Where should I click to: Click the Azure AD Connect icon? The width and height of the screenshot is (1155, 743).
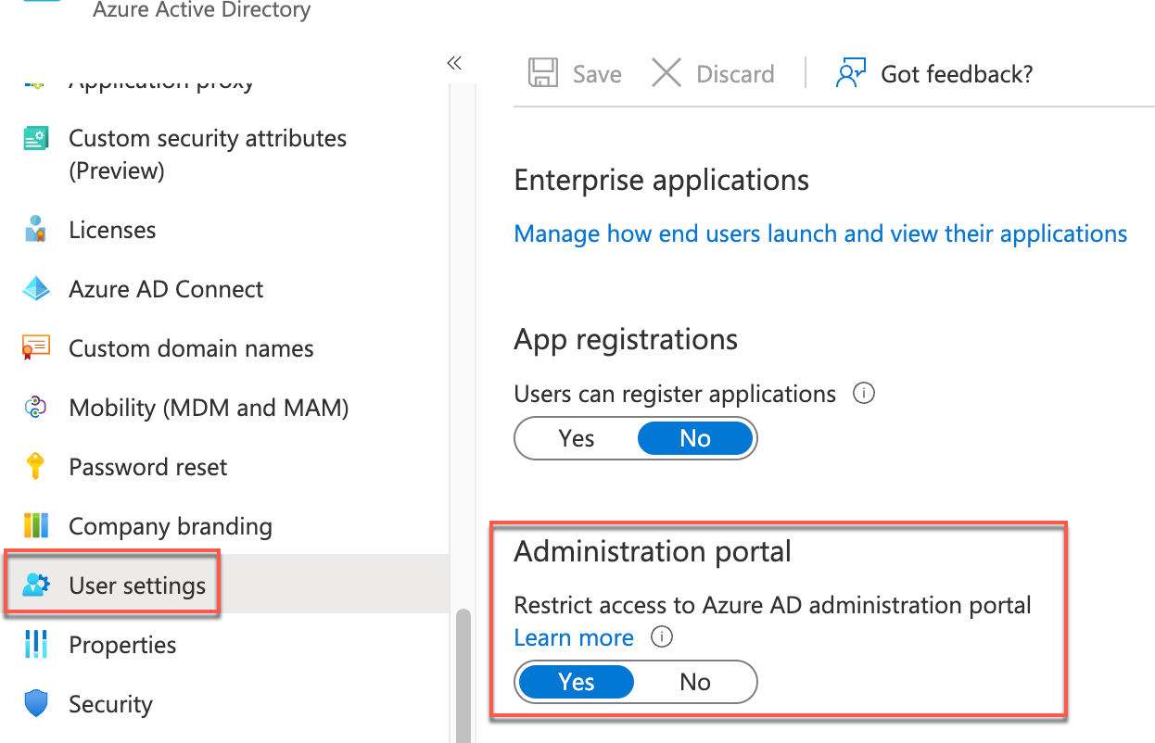click(35, 289)
